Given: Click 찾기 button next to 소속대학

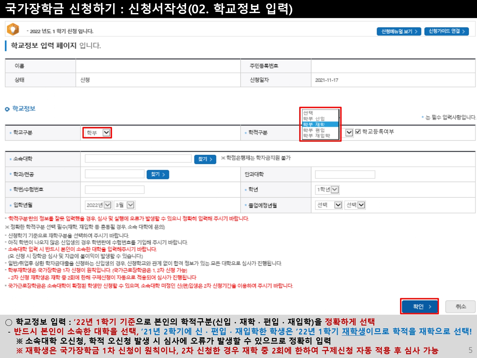Looking at the screenshot, I should (205, 159).
